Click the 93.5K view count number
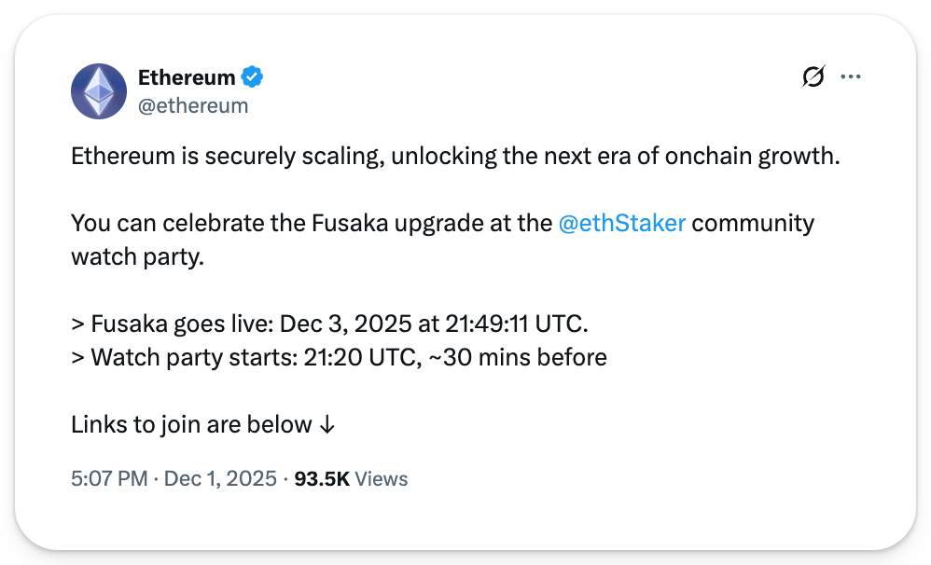Image resolution: width=931 pixels, height=565 pixels. tap(322, 479)
